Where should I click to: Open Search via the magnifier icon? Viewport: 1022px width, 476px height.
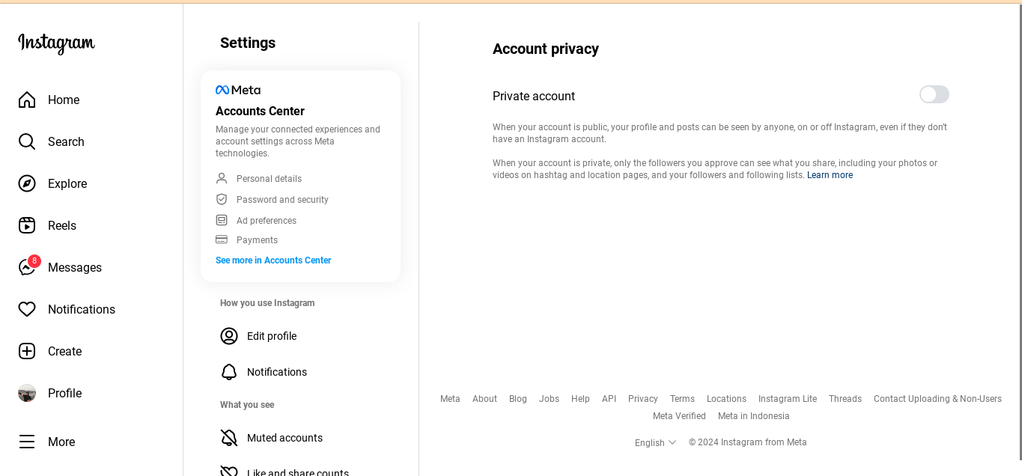tap(27, 141)
